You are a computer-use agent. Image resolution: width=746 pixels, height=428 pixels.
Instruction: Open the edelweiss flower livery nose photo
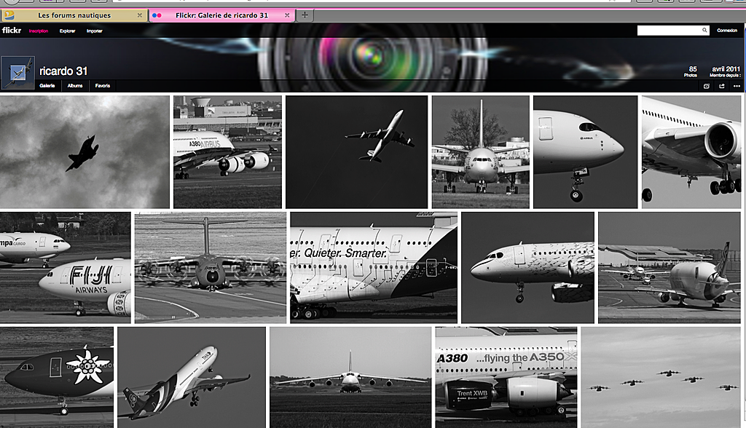coord(57,377)
